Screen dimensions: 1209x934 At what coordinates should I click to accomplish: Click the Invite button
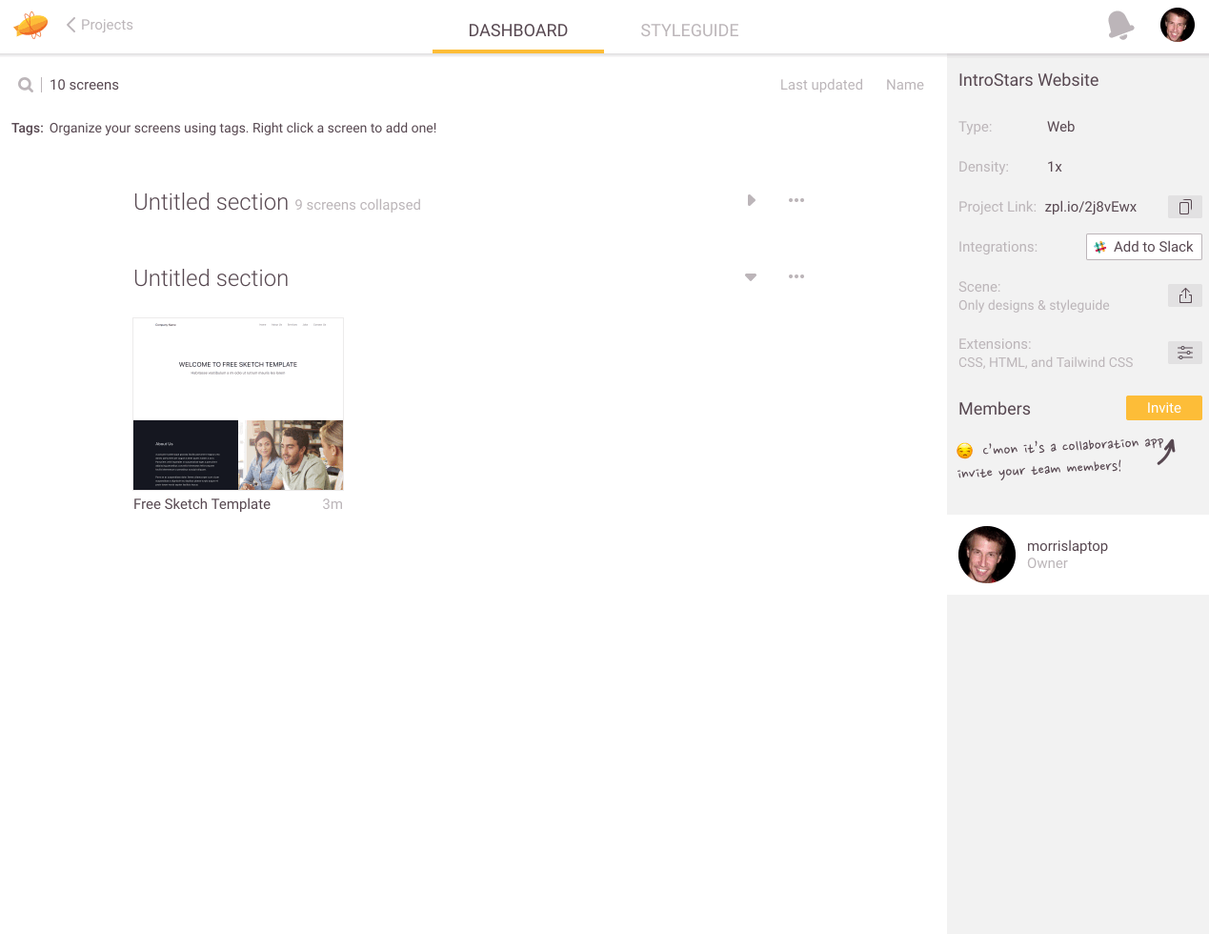click(x=1164, y=408)
